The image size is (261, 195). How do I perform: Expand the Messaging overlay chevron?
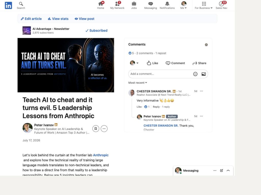point(228,171)
